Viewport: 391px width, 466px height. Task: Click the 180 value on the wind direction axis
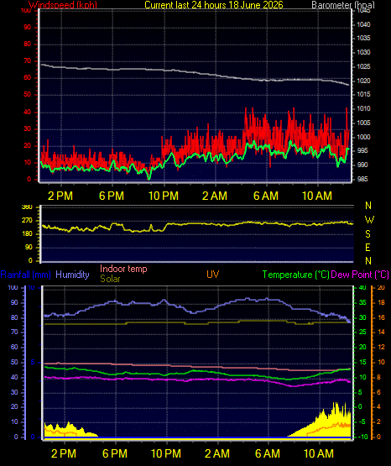click(x=27, y=234)
